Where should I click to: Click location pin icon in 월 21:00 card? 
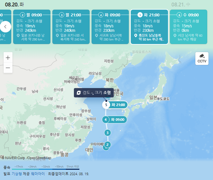point(57,35)
